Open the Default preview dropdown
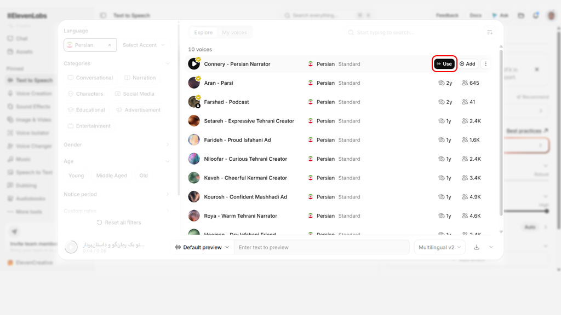 202,247
